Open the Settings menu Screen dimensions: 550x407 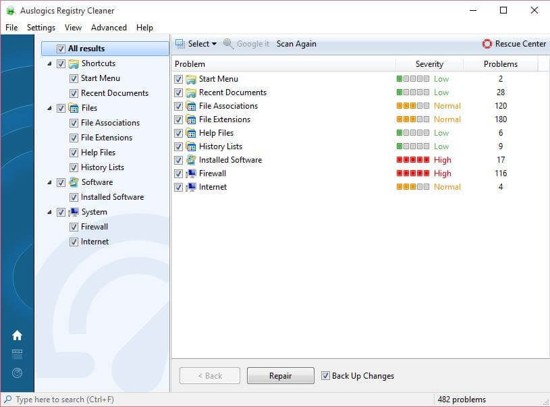41,28
